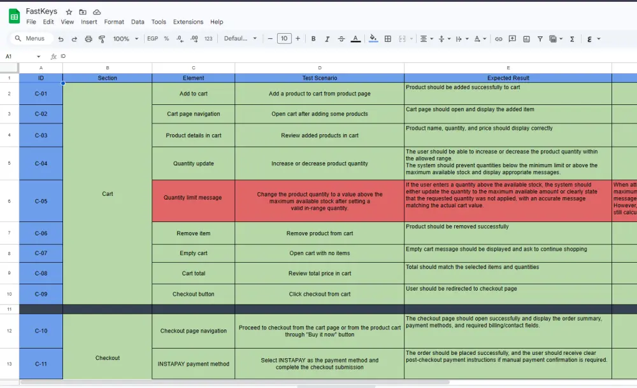Open the borders menu

click(x=388, y=39)
